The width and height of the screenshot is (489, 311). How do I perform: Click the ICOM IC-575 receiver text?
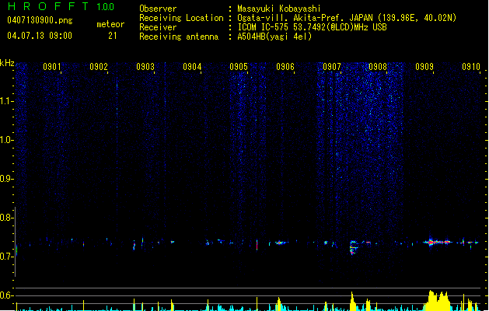tap(312, 27)
